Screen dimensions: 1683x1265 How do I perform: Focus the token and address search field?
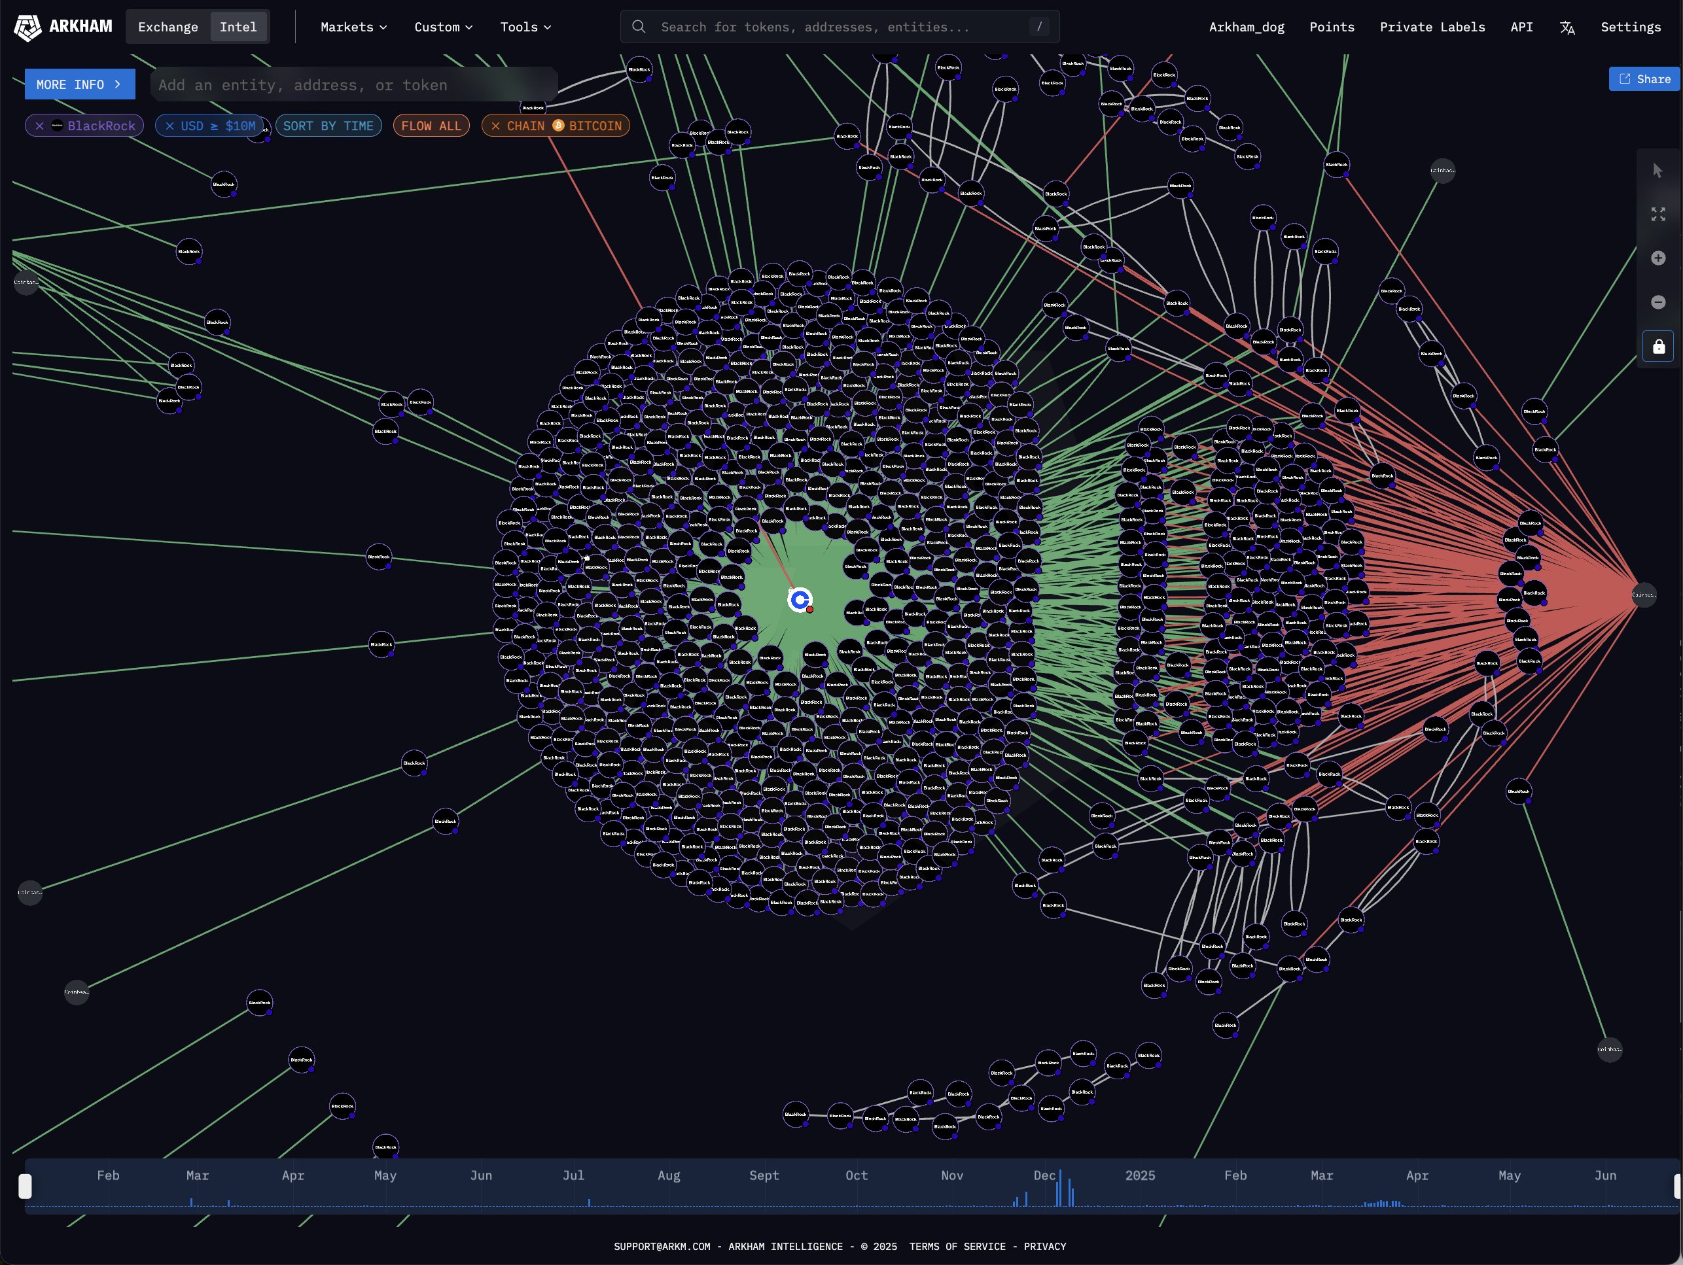[840, 27]
